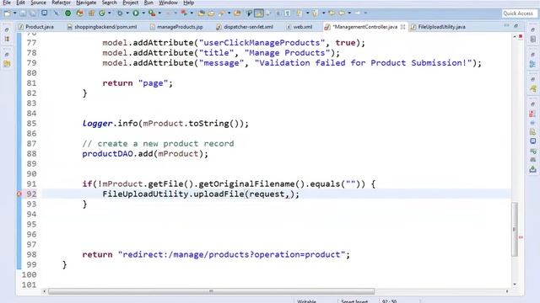Open the Search flashlight dropdown arrow
The width and height of the screenshot is (540, 303).
(x=229, y=13)
